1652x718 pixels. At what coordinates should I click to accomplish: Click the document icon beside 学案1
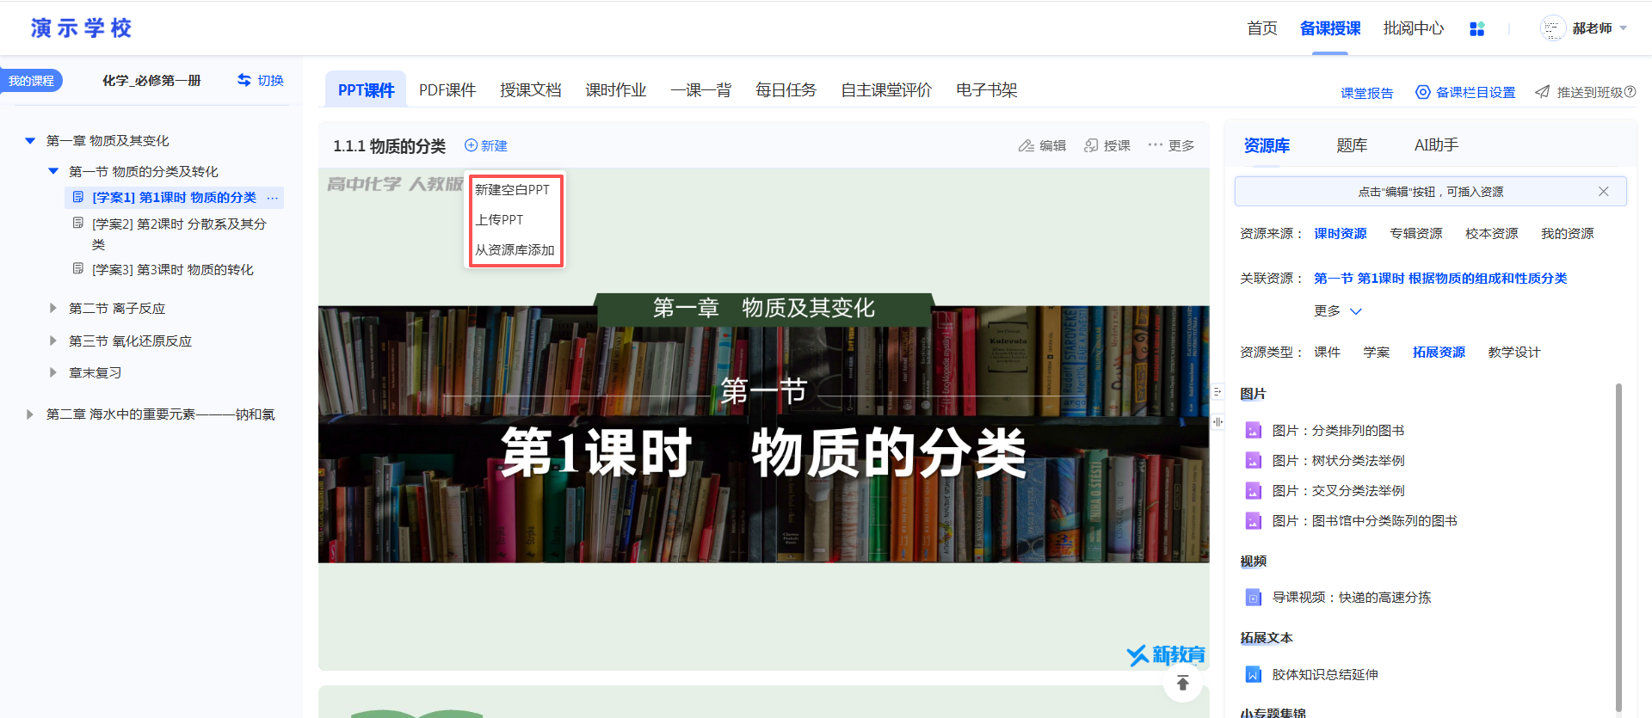point(78,197)
